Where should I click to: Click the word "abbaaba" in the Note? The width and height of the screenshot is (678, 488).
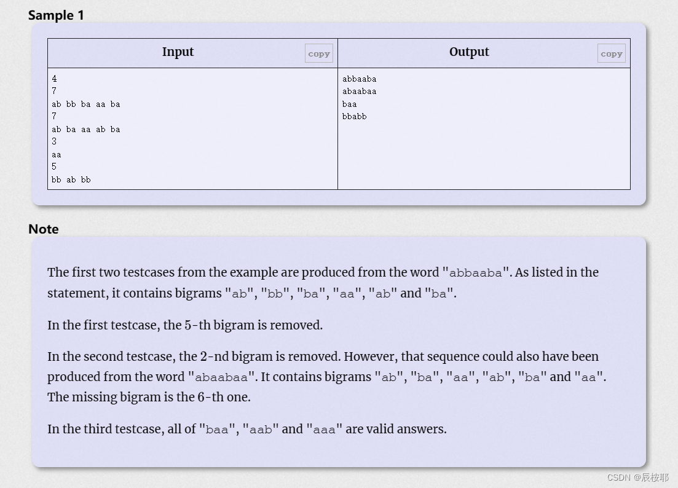pyautogui.click(x=475, y=272)
